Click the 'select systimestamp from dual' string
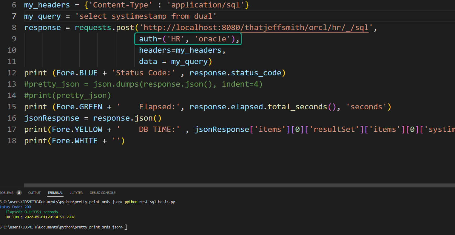455x235 pixels. pyautogui.click(x=147, y=16)
